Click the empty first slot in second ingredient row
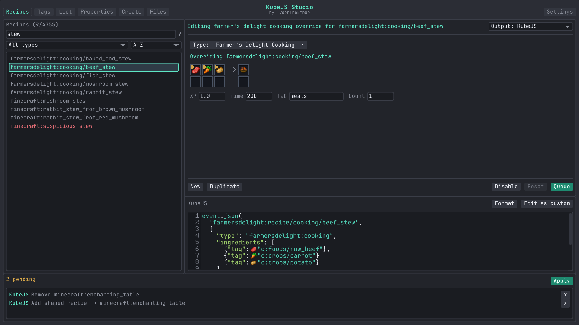The width and height of the screenshot is (579, 325). [195, 82]
